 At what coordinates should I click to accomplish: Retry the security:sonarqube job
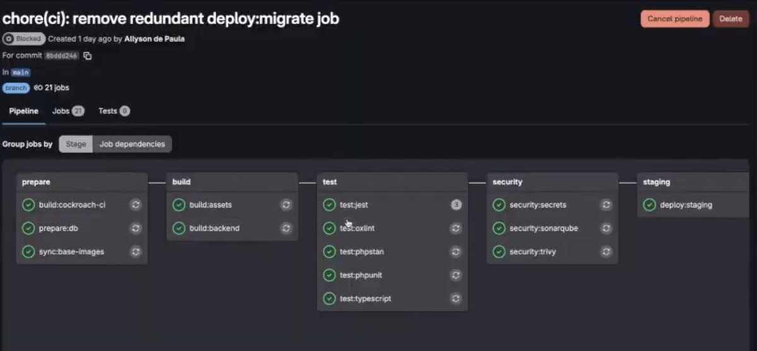click(x=606, y=228)
